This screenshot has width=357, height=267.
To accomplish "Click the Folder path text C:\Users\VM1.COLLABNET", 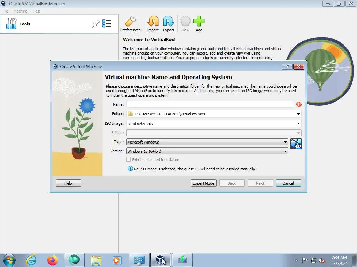I will coord(170,114).
